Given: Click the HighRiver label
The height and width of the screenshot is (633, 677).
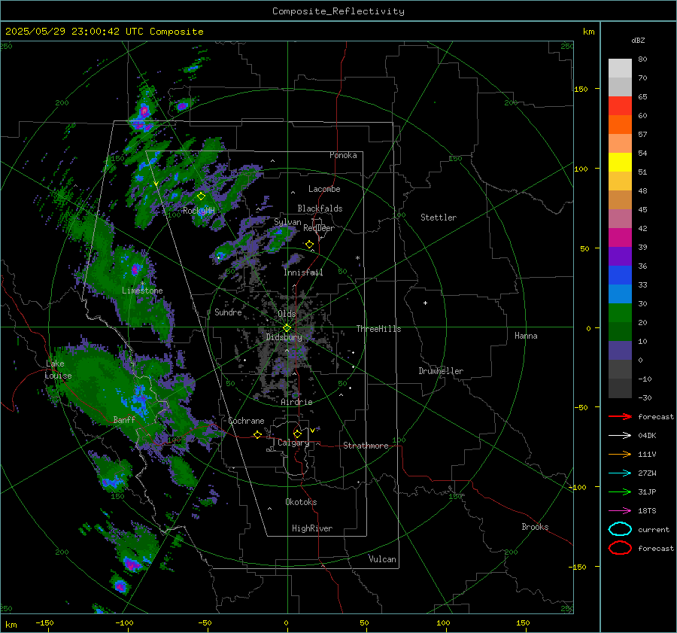Looking at the screenshot, I should click(x=312, y=528).
